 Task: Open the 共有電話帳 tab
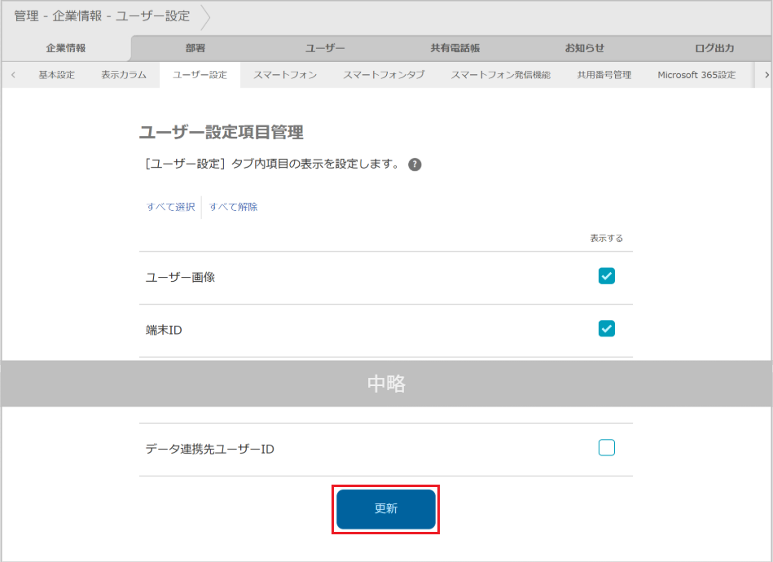click(x=454, y=48)
